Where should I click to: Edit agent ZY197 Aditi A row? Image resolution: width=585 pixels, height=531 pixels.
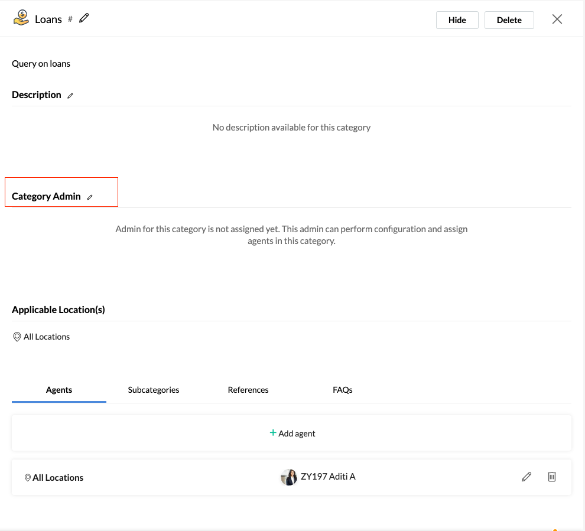pyautogui.click(x=526, y=477)
